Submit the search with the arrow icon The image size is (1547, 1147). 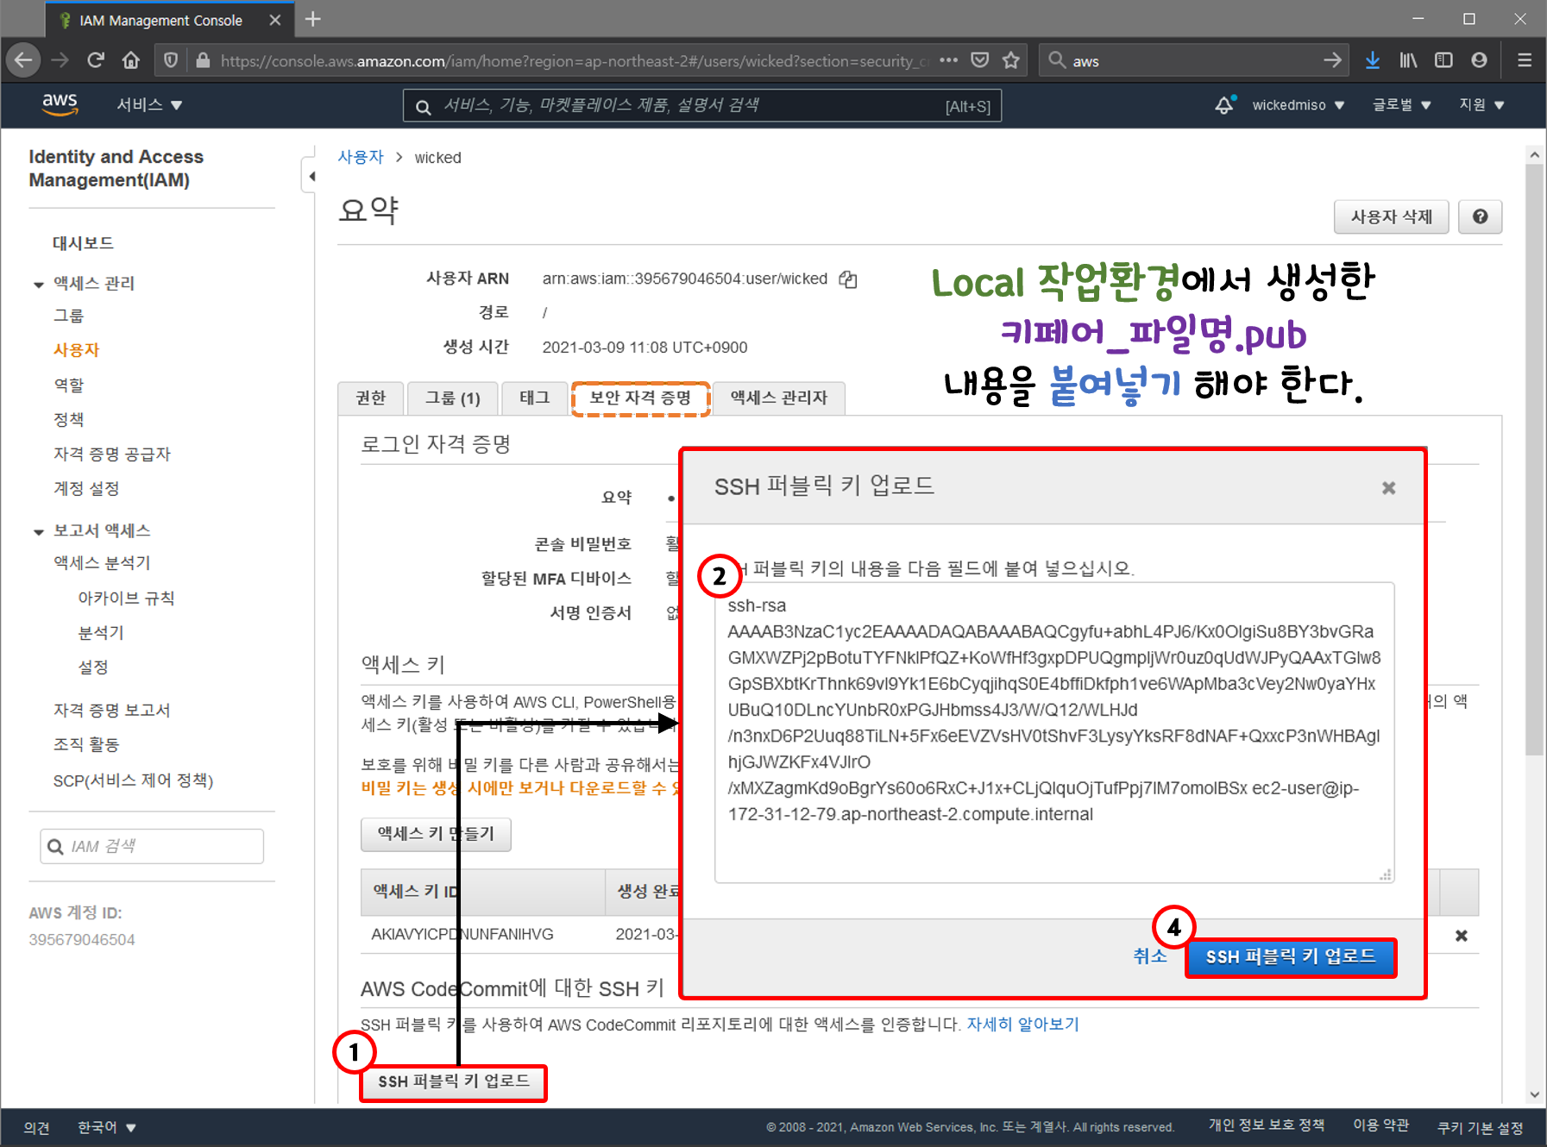[1333, 60]
